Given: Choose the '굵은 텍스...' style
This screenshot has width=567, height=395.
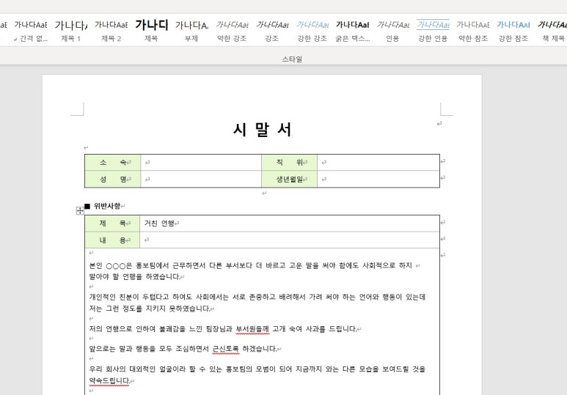Looking at the screenshot, I should pyautogui.click(x=353, y=31).
